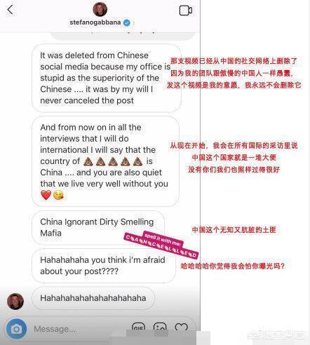Tap the partially hidden message bubble at top
This screenshot has height=345, width=310.
[123, 36]
